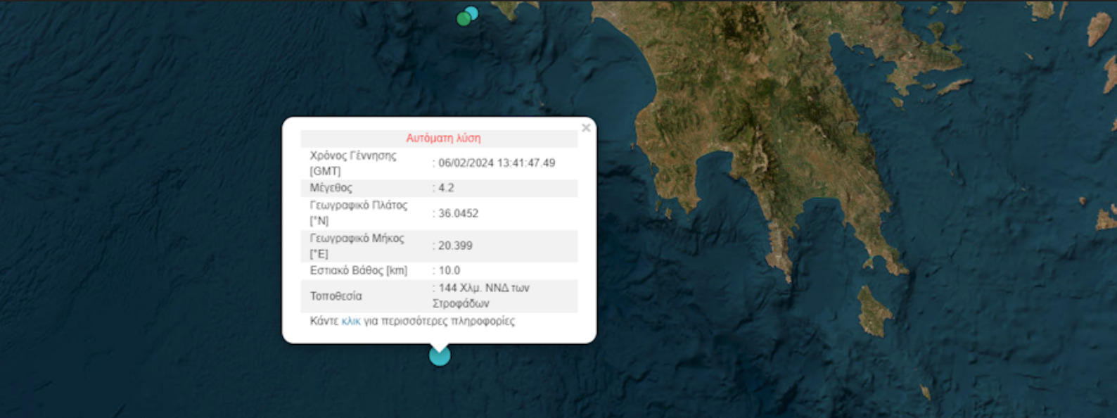Click the 'Γεωγραφικό Πλάτος' label

tap(358, 205)
